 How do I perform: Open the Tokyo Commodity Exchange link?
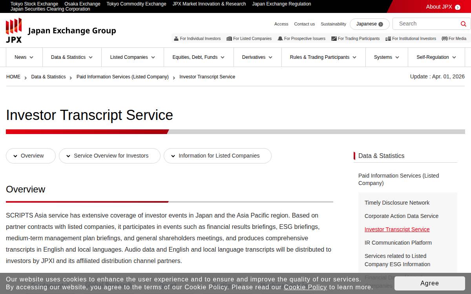coord(136,4)
